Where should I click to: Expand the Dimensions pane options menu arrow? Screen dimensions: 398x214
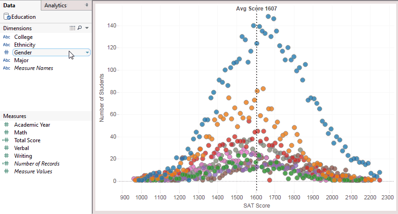pyautogui.click(x=87, y=28)
